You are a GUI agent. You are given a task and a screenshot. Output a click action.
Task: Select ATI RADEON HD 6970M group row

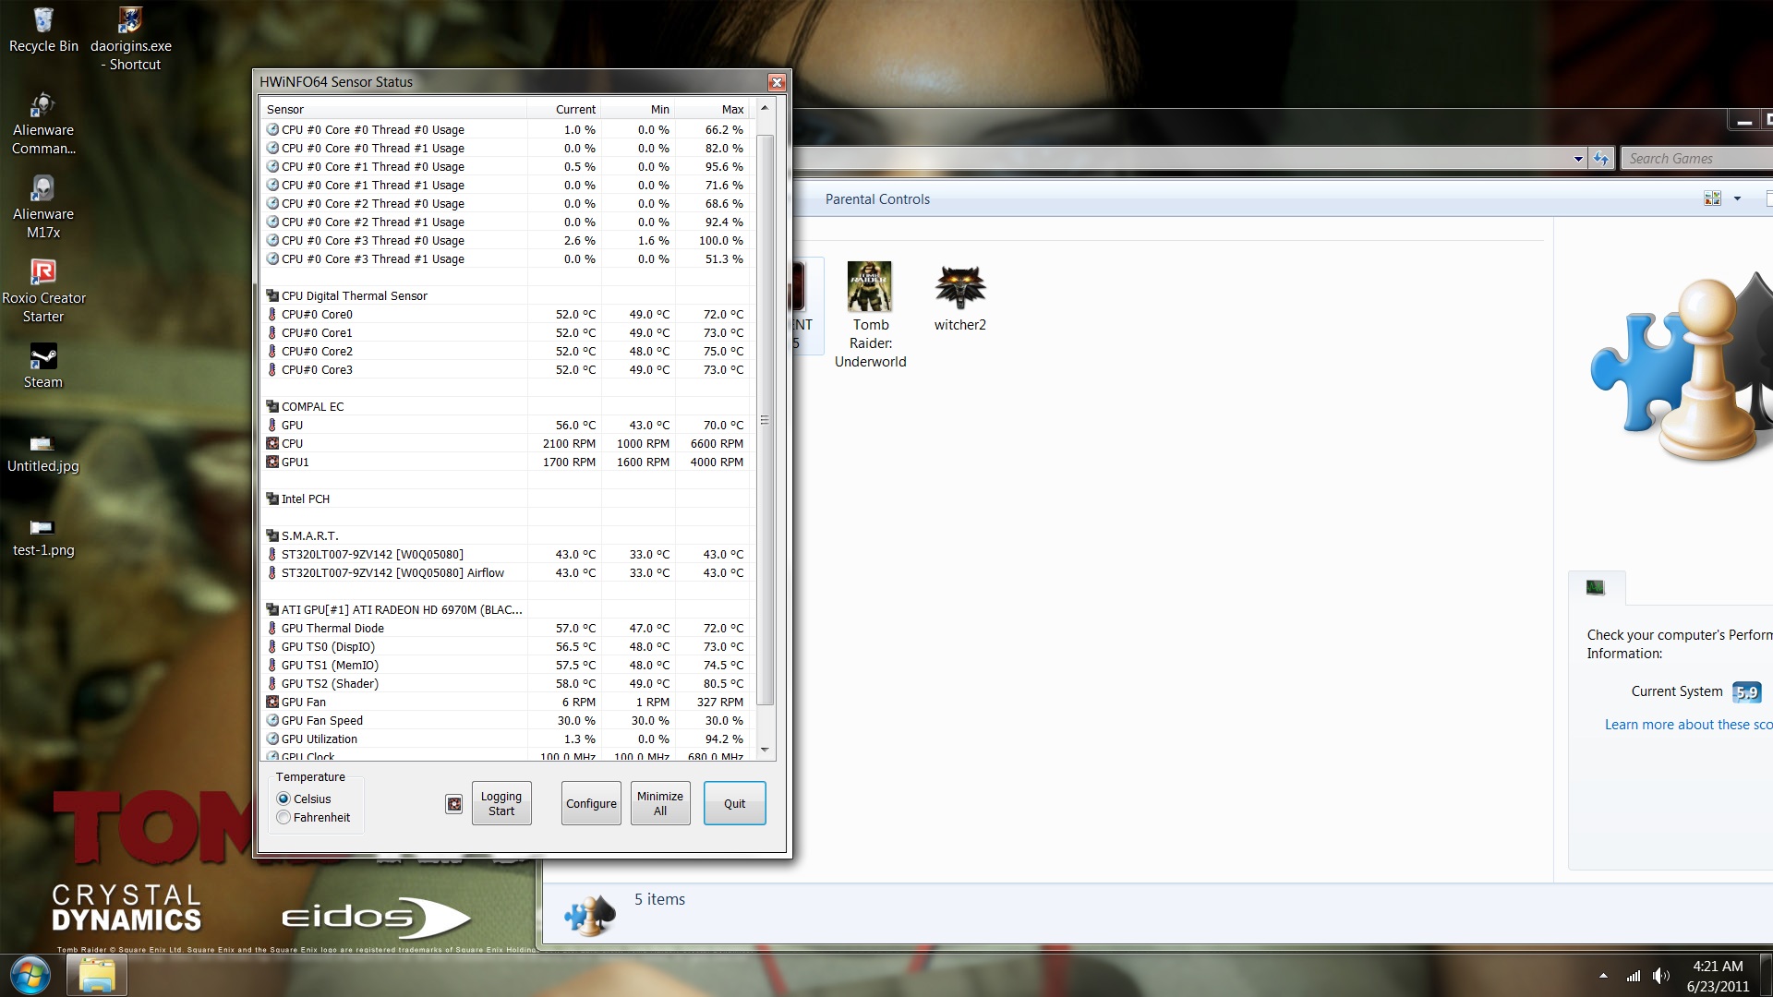pyautogui.click(x=507, y=610)
